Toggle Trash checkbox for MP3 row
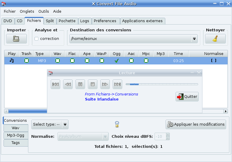This screenshot has width=232, height=162. coord(27,61)
